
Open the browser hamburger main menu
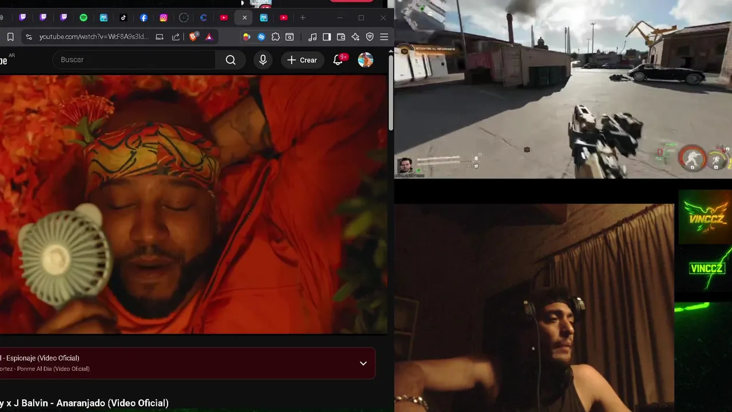(384, 37)
